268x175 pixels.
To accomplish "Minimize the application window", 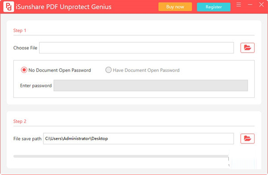I will (250, 4).
